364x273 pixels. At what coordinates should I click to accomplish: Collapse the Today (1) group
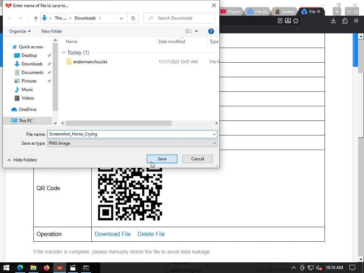(x=64, y=53)
